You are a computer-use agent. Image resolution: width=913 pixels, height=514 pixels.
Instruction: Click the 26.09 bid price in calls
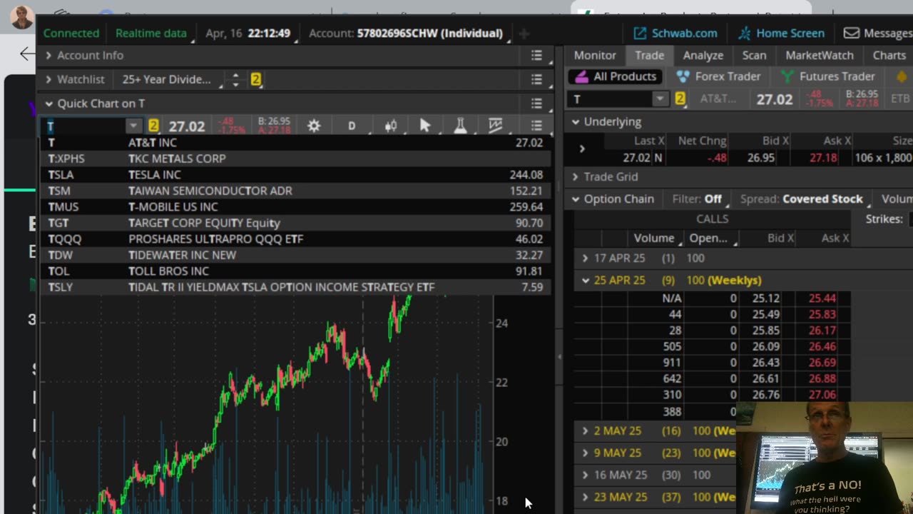coord(765,347)
